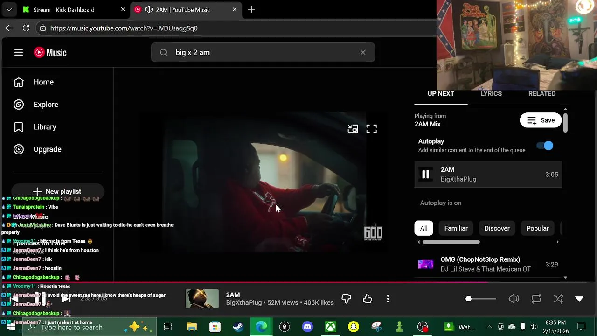Click the queue scrollbar up arrow
The height and width of the screenshot is (336, 597).
click(x=565, y=110)
